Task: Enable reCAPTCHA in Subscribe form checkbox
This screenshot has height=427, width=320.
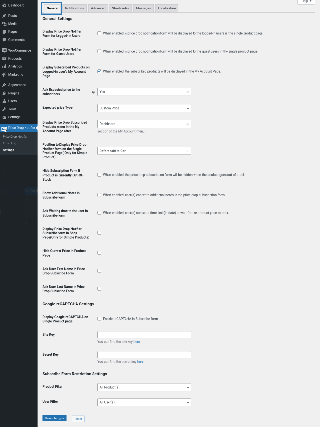Action: click(99, 319)
